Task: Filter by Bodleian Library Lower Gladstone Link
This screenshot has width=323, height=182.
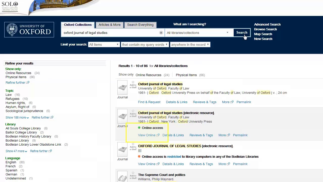Action: 33,145
